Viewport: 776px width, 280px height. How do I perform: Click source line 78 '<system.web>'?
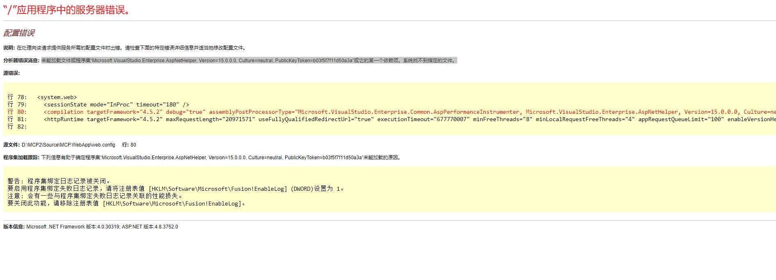click(x=42, y=97)
